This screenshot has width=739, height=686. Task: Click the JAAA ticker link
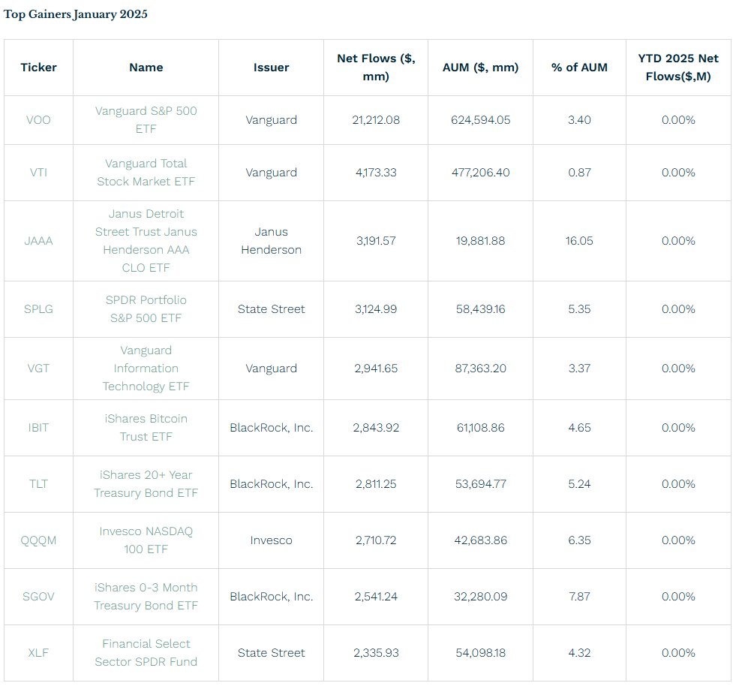38,241
